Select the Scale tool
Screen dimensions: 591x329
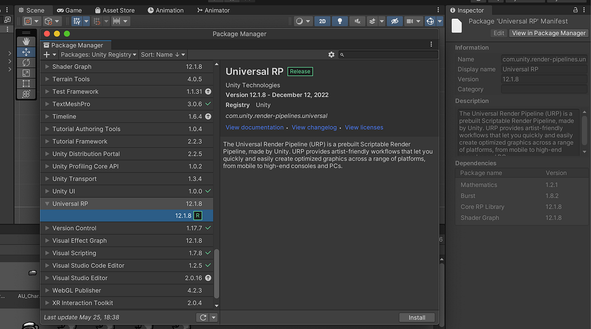click(x=26, y=73)
